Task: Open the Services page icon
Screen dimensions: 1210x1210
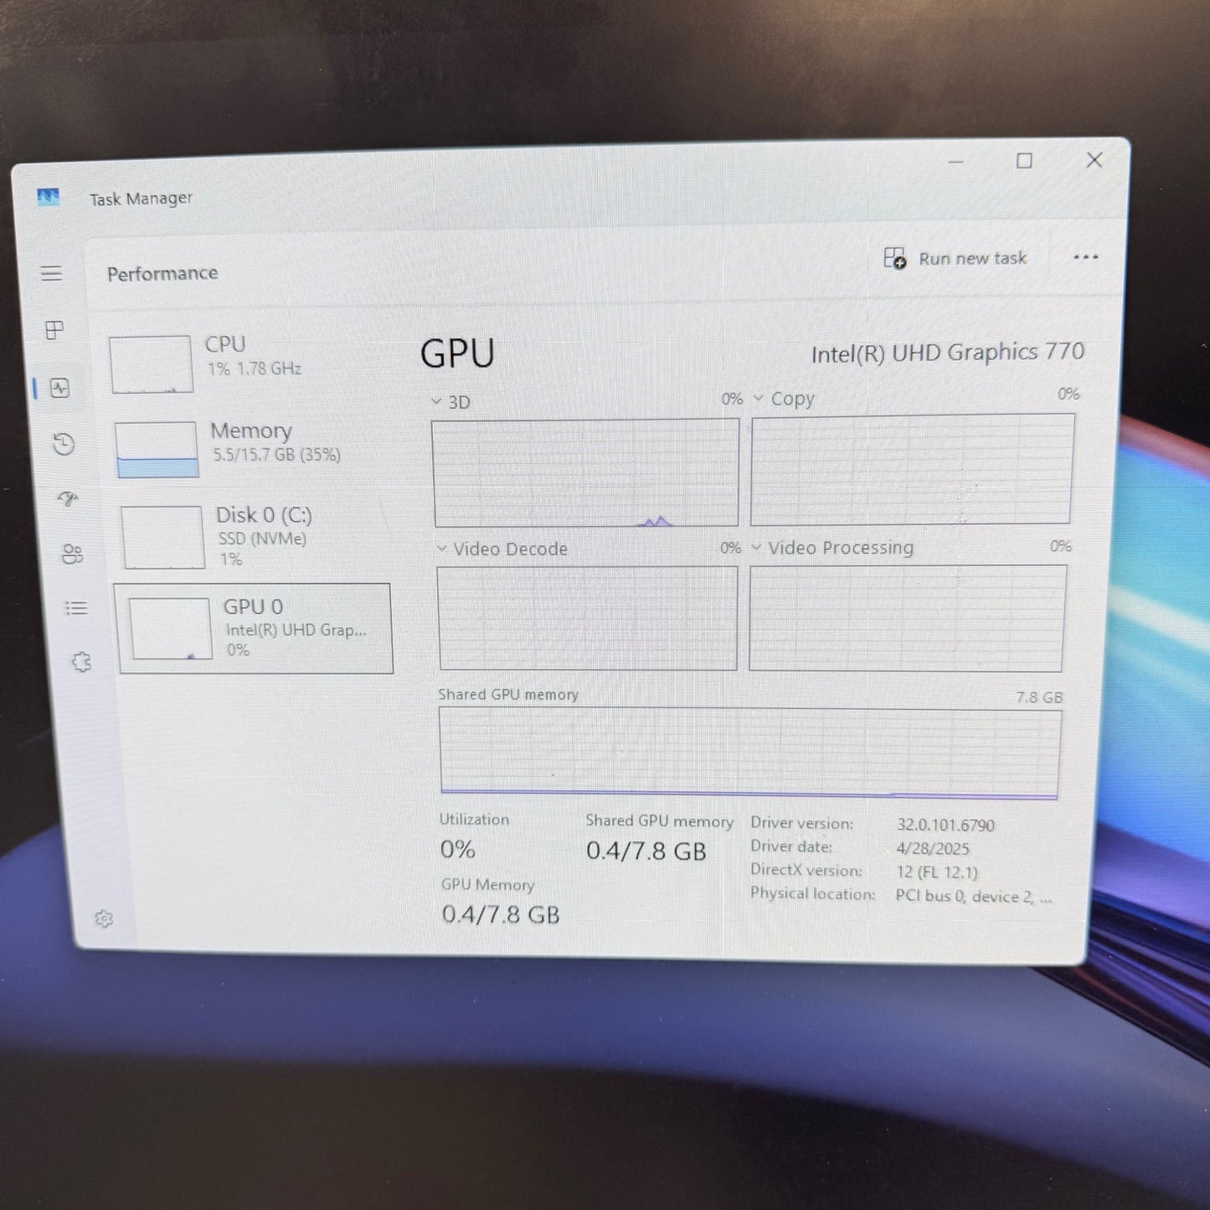Action: (81, 662)
